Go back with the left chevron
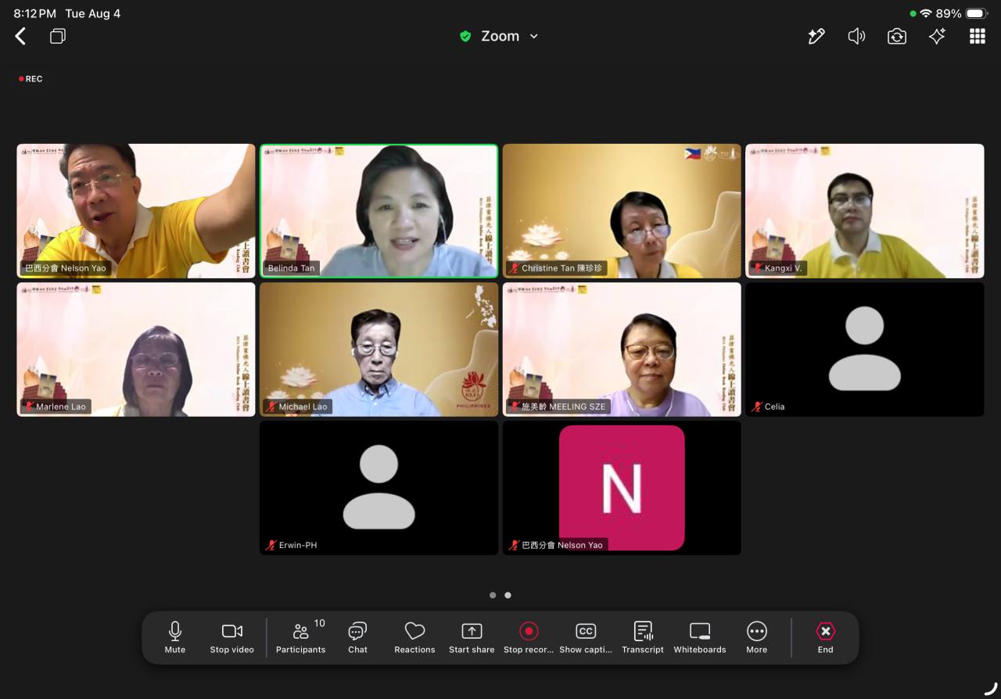 coord(20,36)
